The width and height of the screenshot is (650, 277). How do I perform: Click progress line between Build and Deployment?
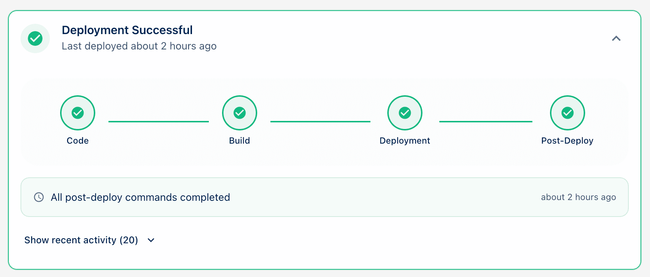tap(321, 122)
